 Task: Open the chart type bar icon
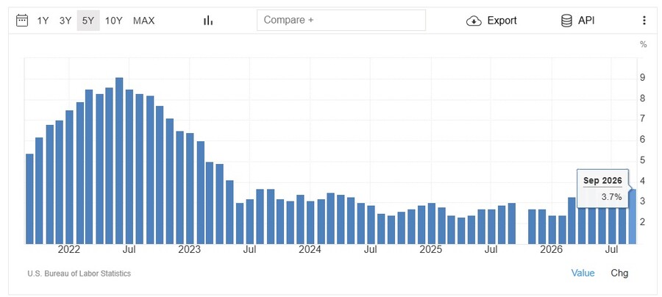click(207, 21)
